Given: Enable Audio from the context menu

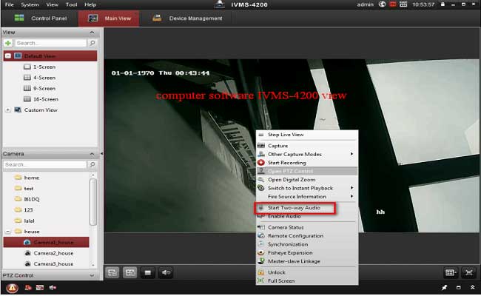Looking at the screenshot, I should tap(285, 215).
